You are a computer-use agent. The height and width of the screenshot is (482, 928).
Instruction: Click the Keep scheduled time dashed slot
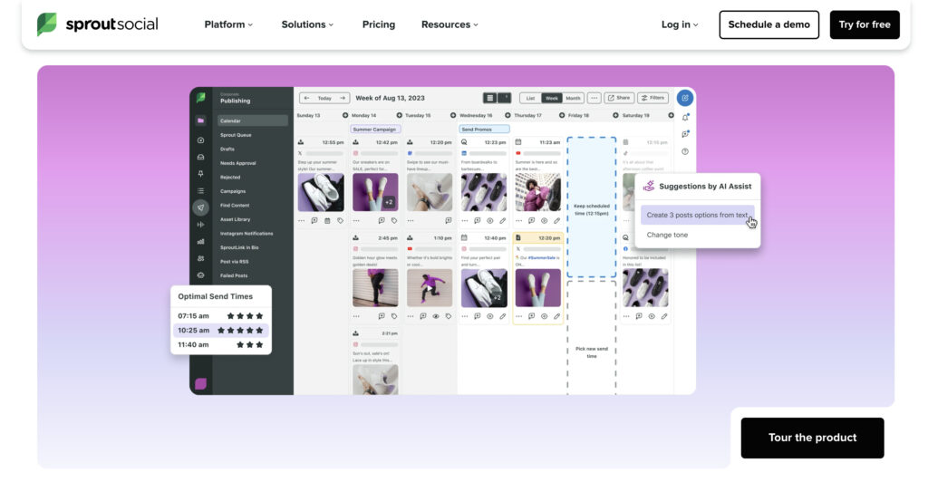click(591, 207)
